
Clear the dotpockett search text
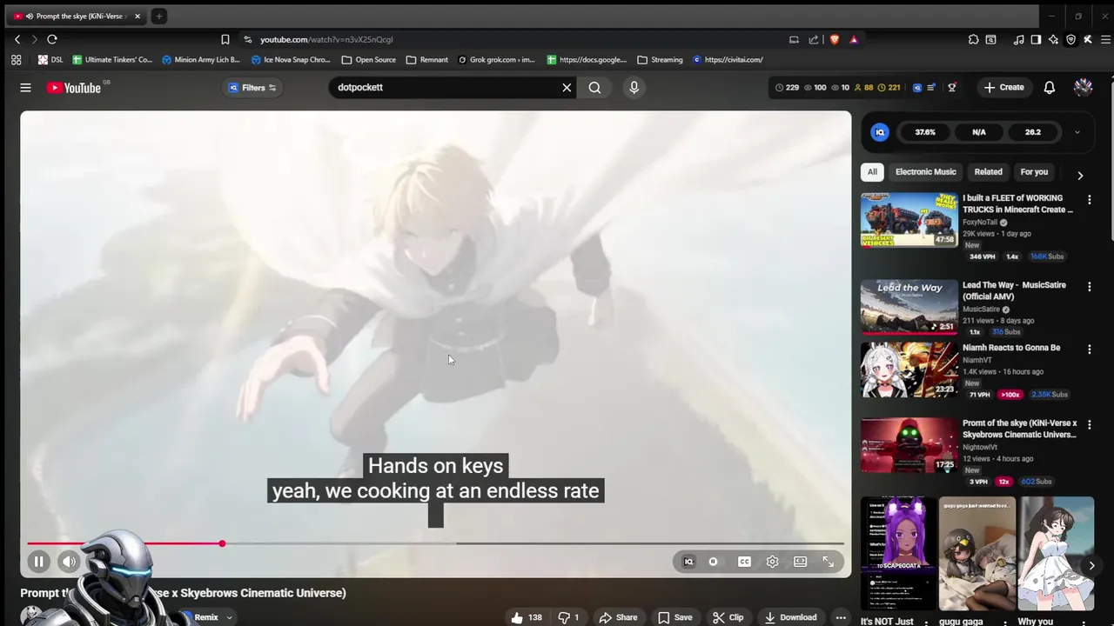tap(567, 88)
